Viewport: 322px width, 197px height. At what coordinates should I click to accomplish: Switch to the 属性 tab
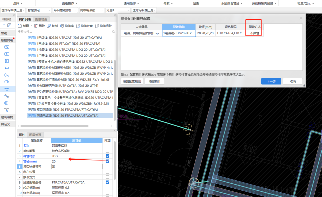pyautogui.click(x=22, y=135)
